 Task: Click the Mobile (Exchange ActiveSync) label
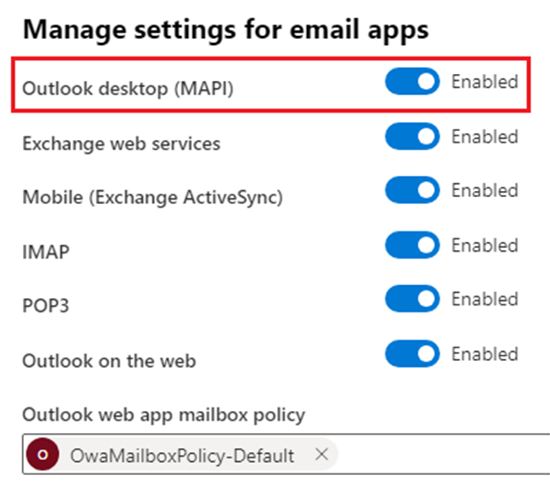point(152,197)
